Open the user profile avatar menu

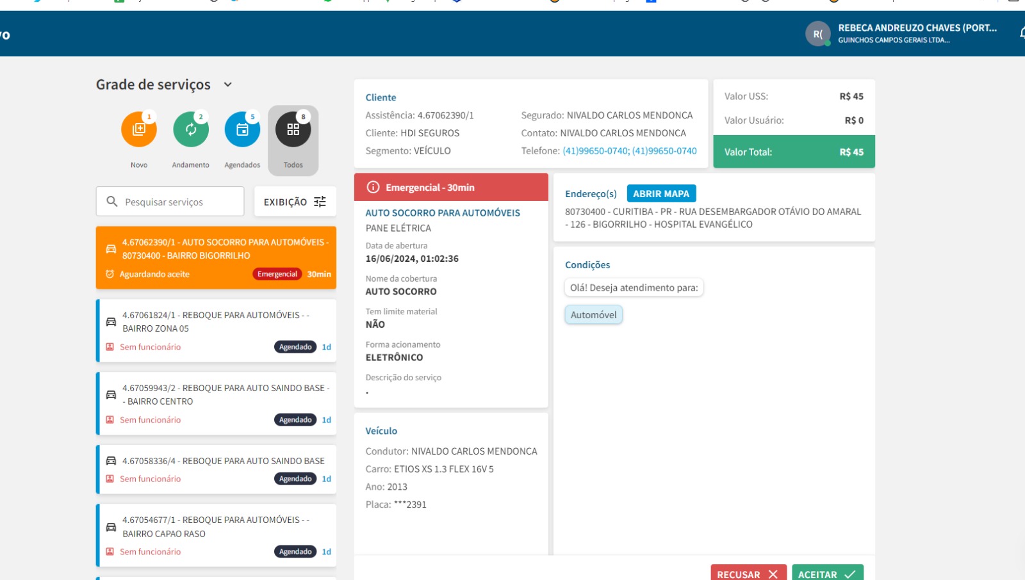817,34
